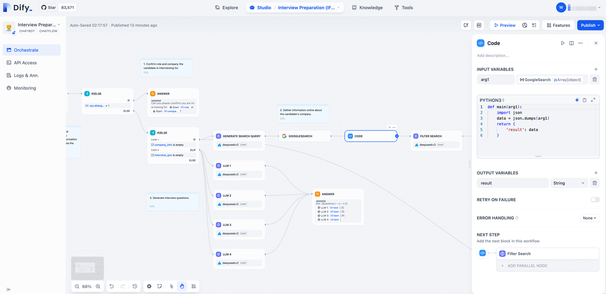Open the Knowledge tab in top navigation
Image resolution: width=606 pixels, height=294 pixels.
[x=367, y=8]
